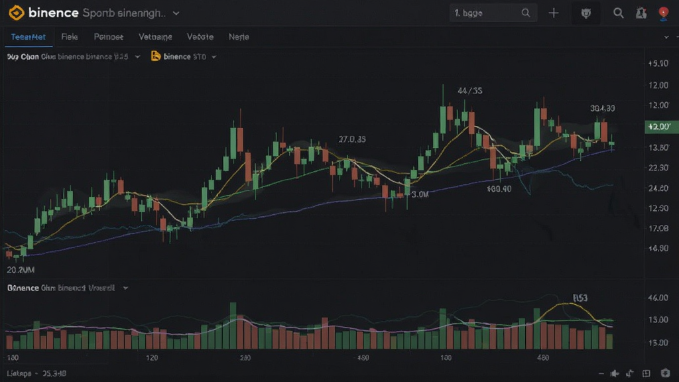Click the red profile avatar icon
The height and width of the screenshot is (382, 679).
[x=663, y=13]
